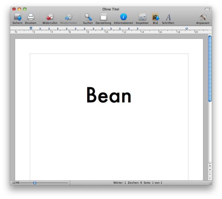Jump to previous page arrow
This screenshot has height=199, width=222.
pos(210,174)
